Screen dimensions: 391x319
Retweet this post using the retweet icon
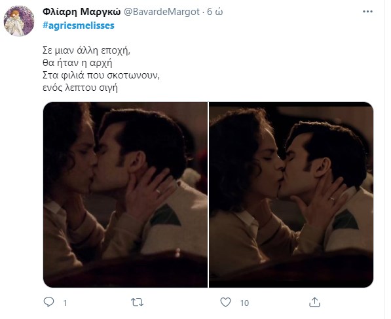point(137,302)
